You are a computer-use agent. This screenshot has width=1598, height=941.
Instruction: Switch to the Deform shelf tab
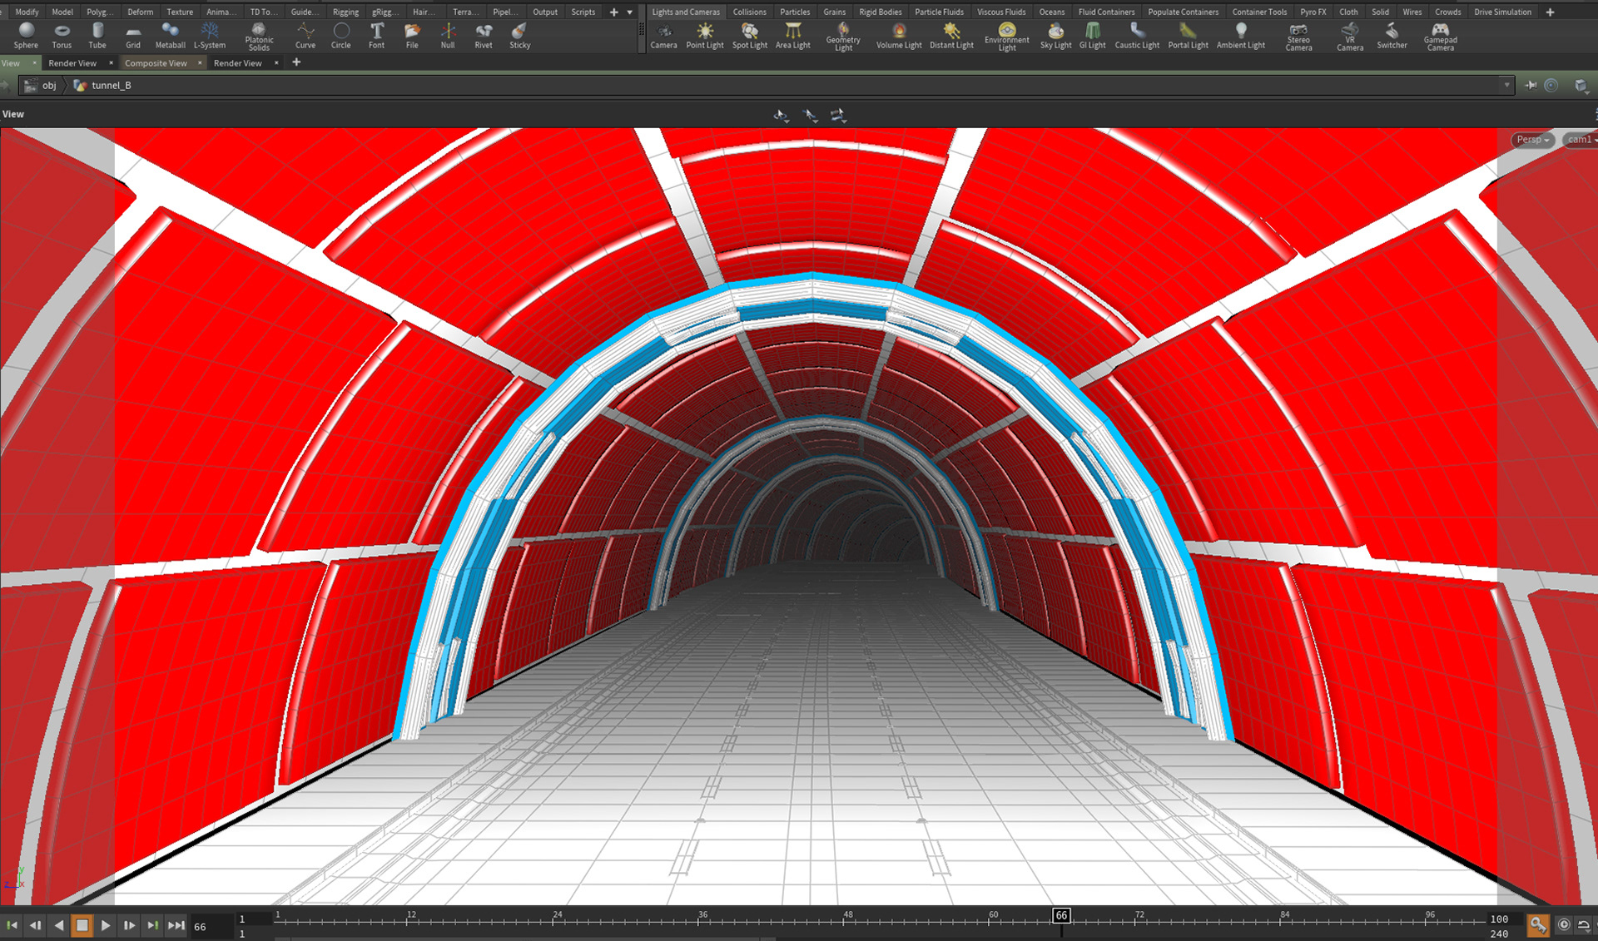(x=140, y=12)
